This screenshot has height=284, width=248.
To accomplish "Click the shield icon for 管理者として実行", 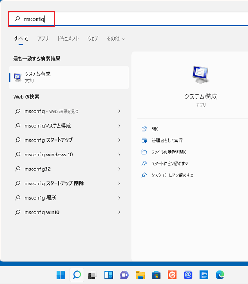I will click(x=144, y=141).
